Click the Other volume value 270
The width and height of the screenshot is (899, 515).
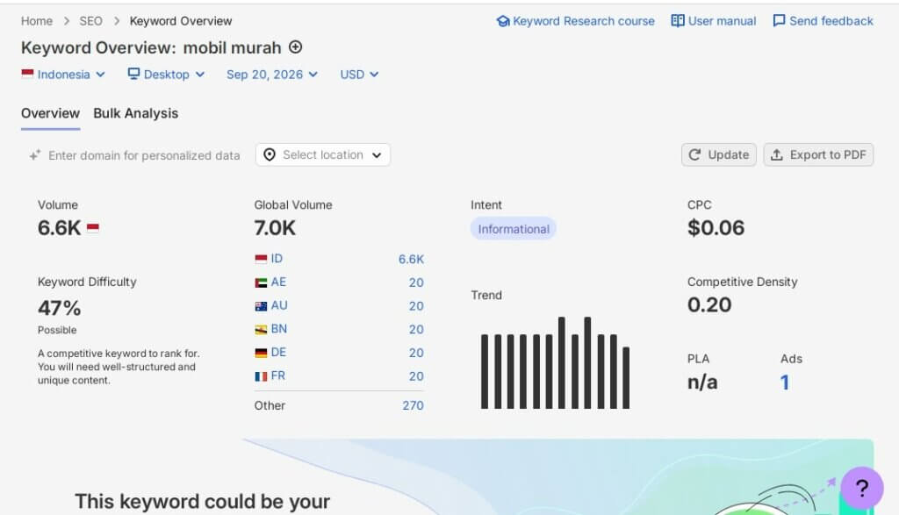(413, 405)
